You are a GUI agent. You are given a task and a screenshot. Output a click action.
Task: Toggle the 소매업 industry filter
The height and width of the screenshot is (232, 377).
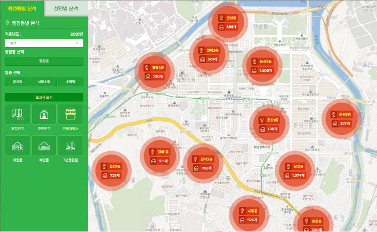70,82
